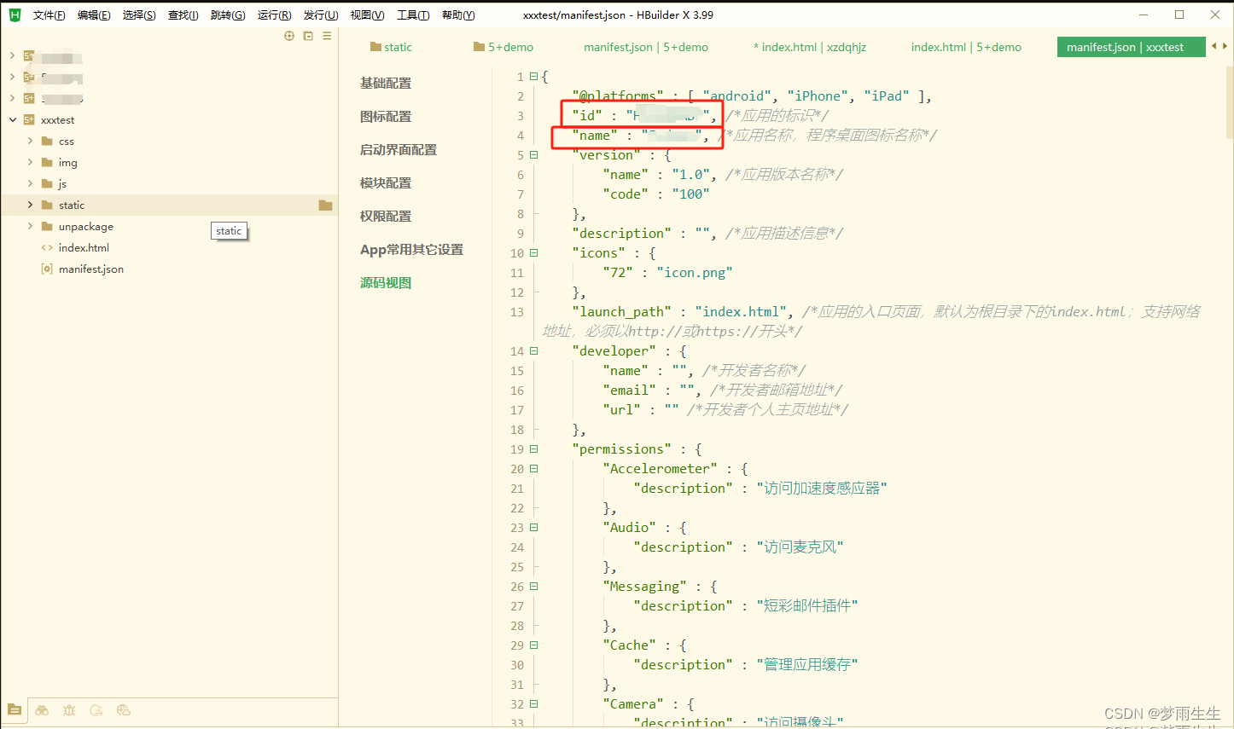Click the "icon.png" value on line 11
The width and height of the screenshot is (1234, 729).
695,273
